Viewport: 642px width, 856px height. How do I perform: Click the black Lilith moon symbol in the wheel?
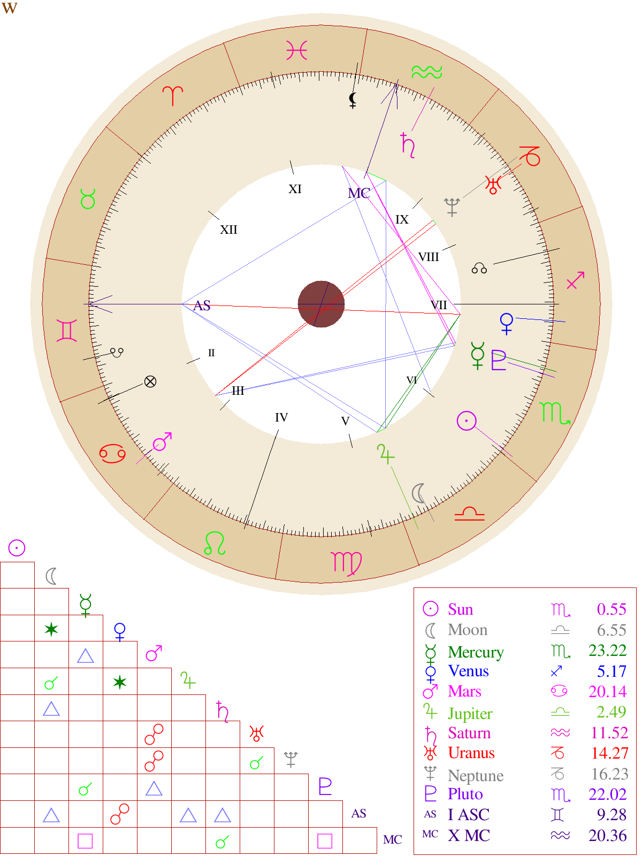coord(353,100)
